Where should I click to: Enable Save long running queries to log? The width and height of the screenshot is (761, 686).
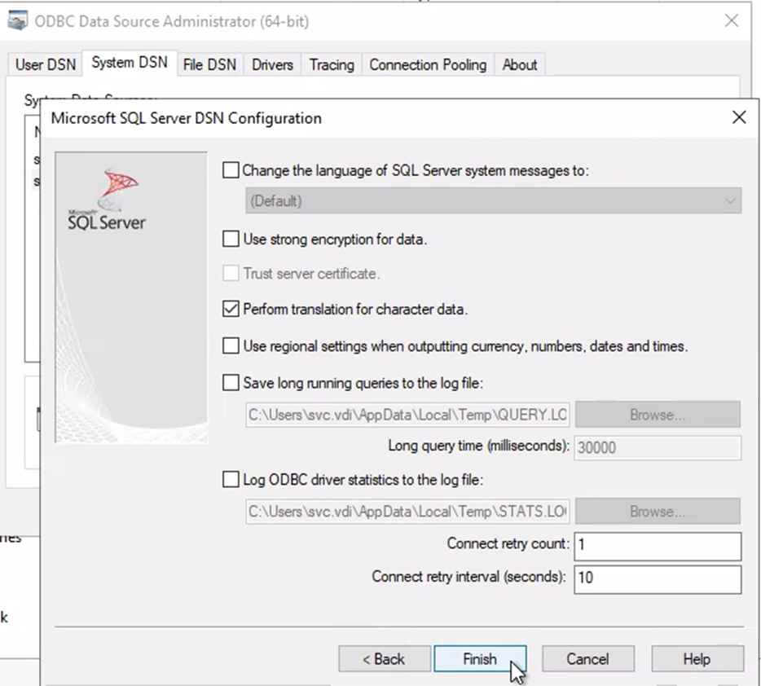(232, 382)
